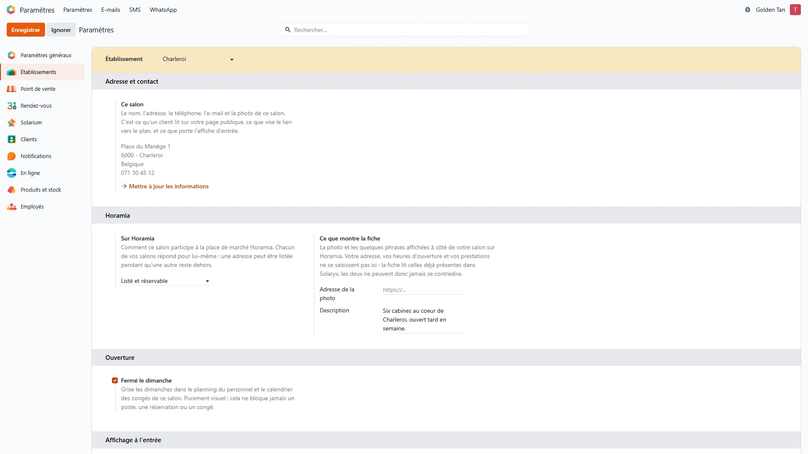The image size is (808, 454).
Task: Open the Rendez-vous calendar icon
Action: [x=11, y=106]
